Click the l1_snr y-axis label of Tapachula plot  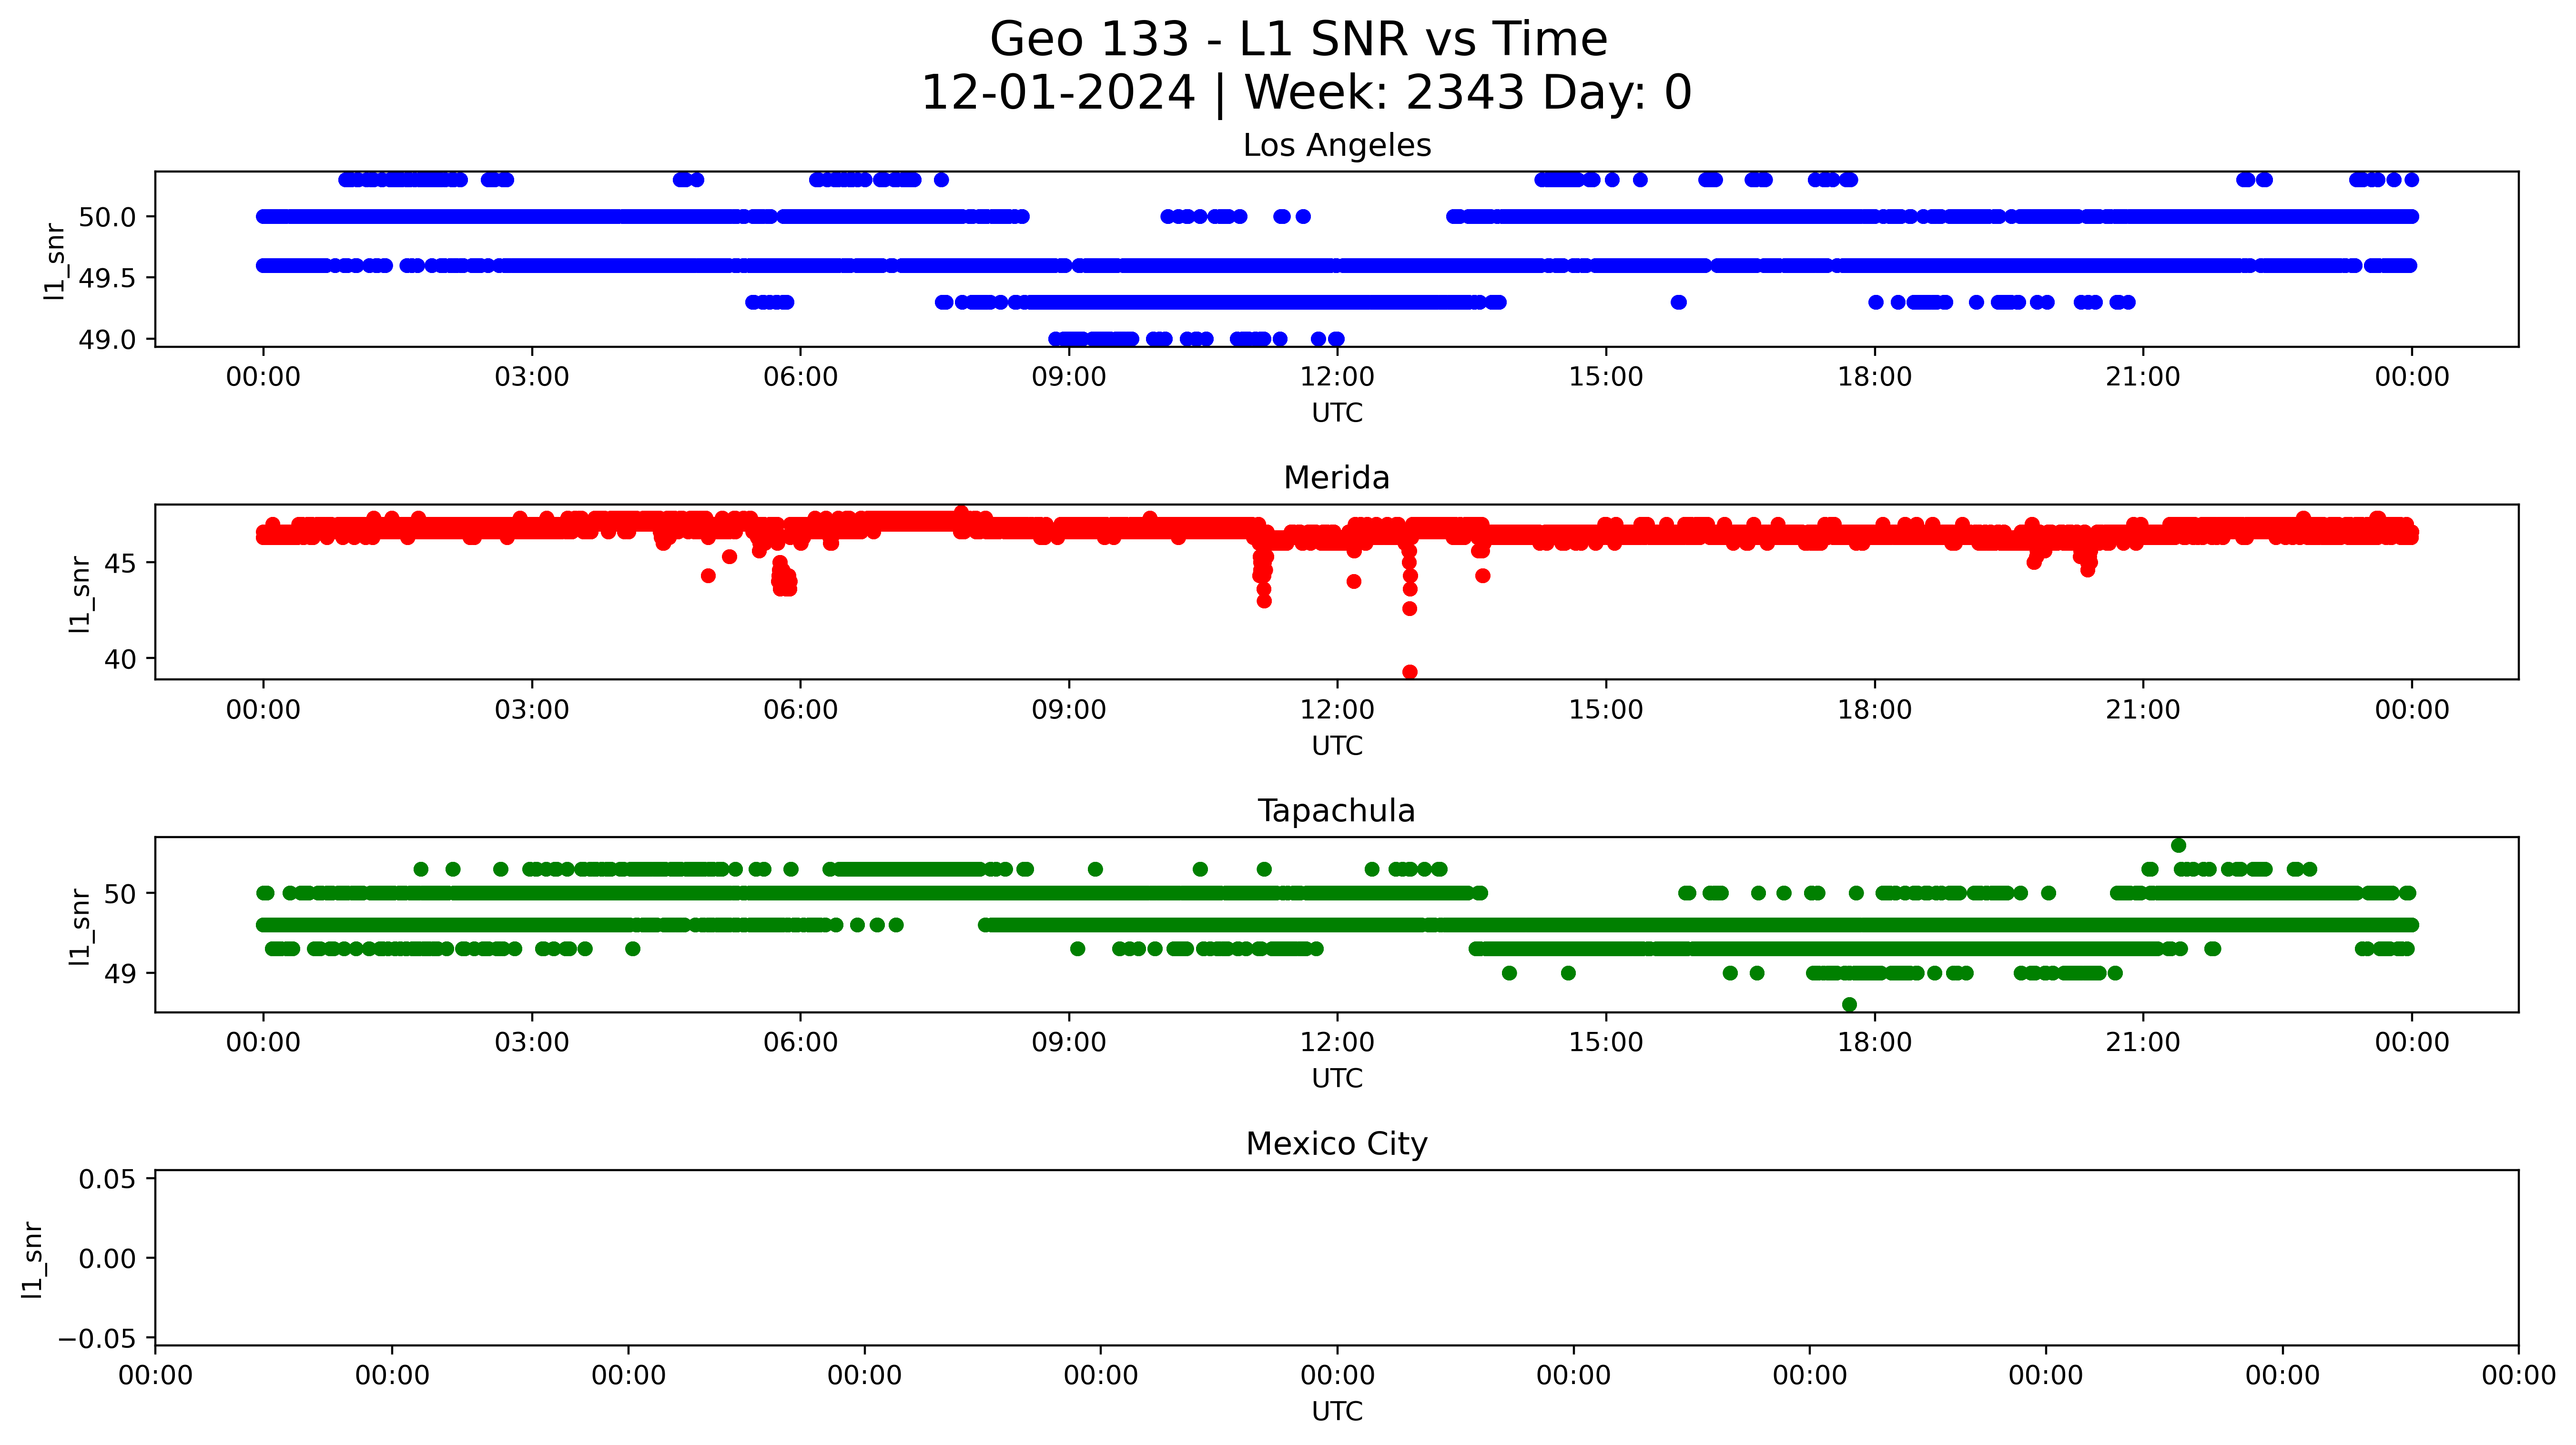(80, 926)
